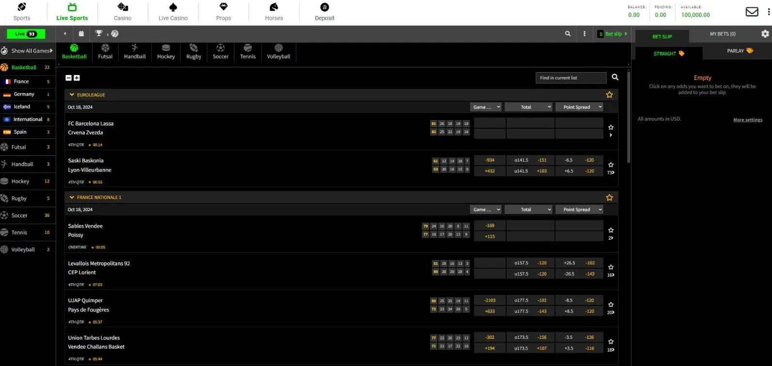Click the basketball breadcrumb icon

pos(115,33)
